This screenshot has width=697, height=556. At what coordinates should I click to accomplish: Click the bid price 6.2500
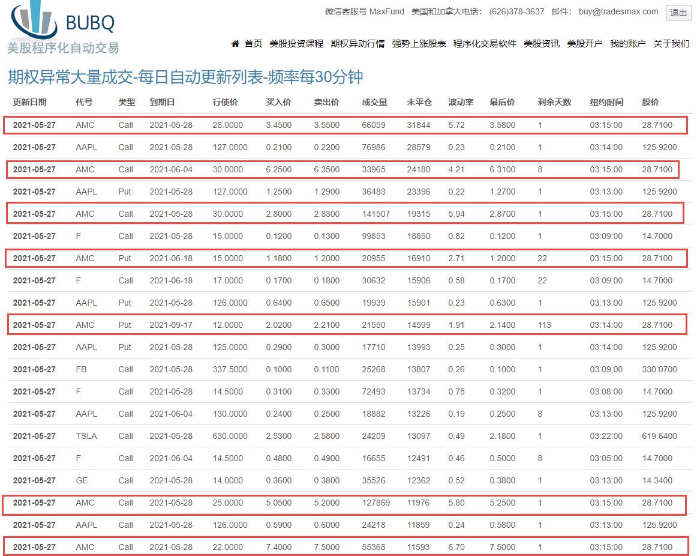click(x=279, y=170)
